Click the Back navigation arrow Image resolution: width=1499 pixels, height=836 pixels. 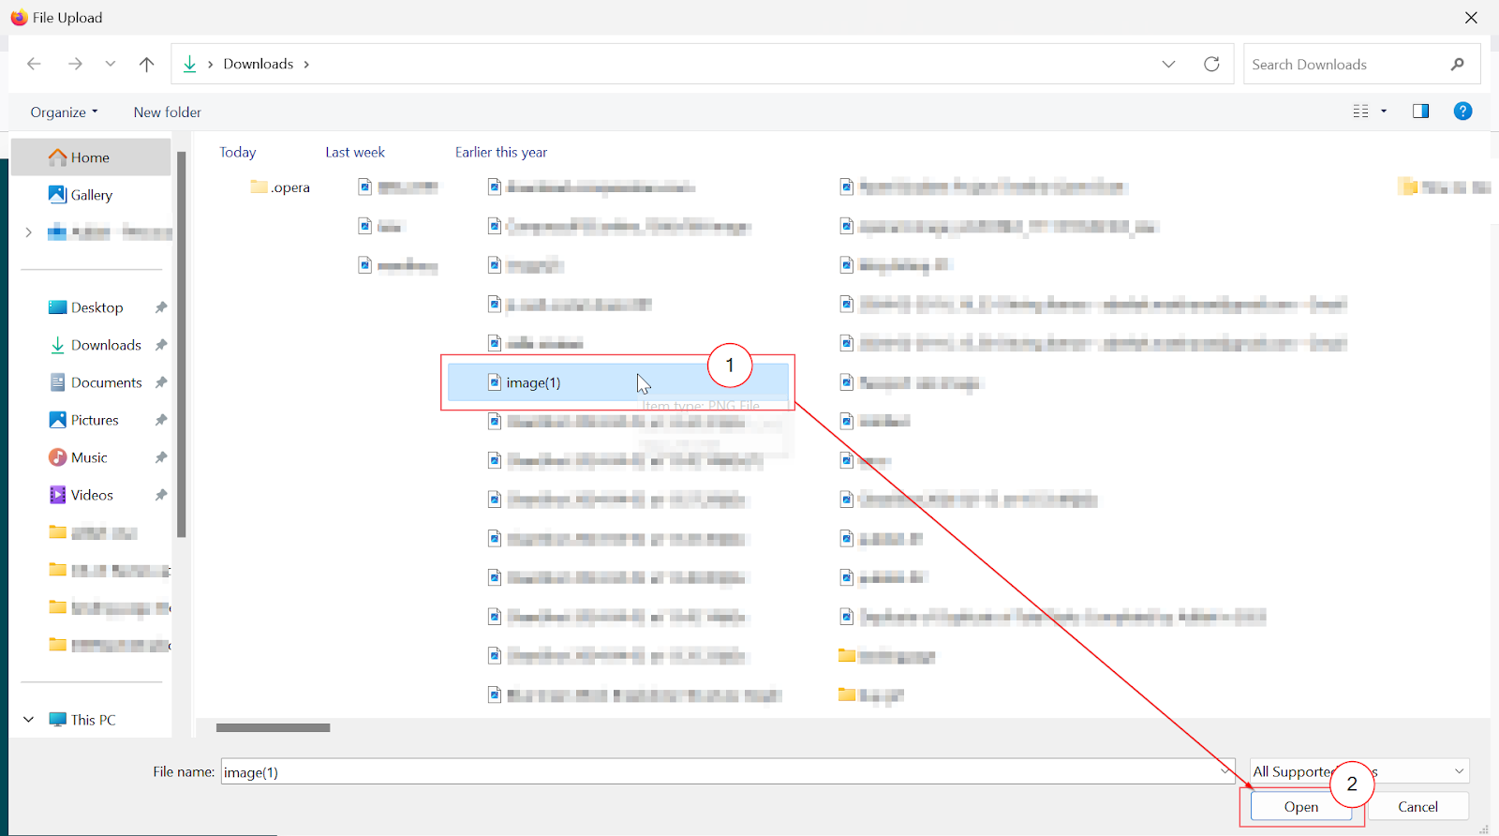tap(34, 64)
